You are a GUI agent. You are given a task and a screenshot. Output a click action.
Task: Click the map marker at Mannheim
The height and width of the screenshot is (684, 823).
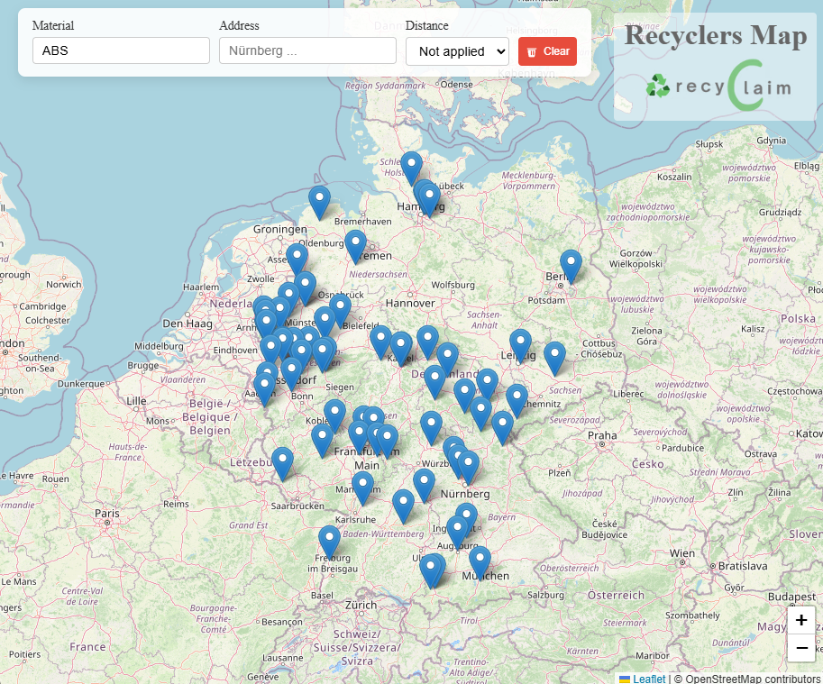[x=362, y=488]
